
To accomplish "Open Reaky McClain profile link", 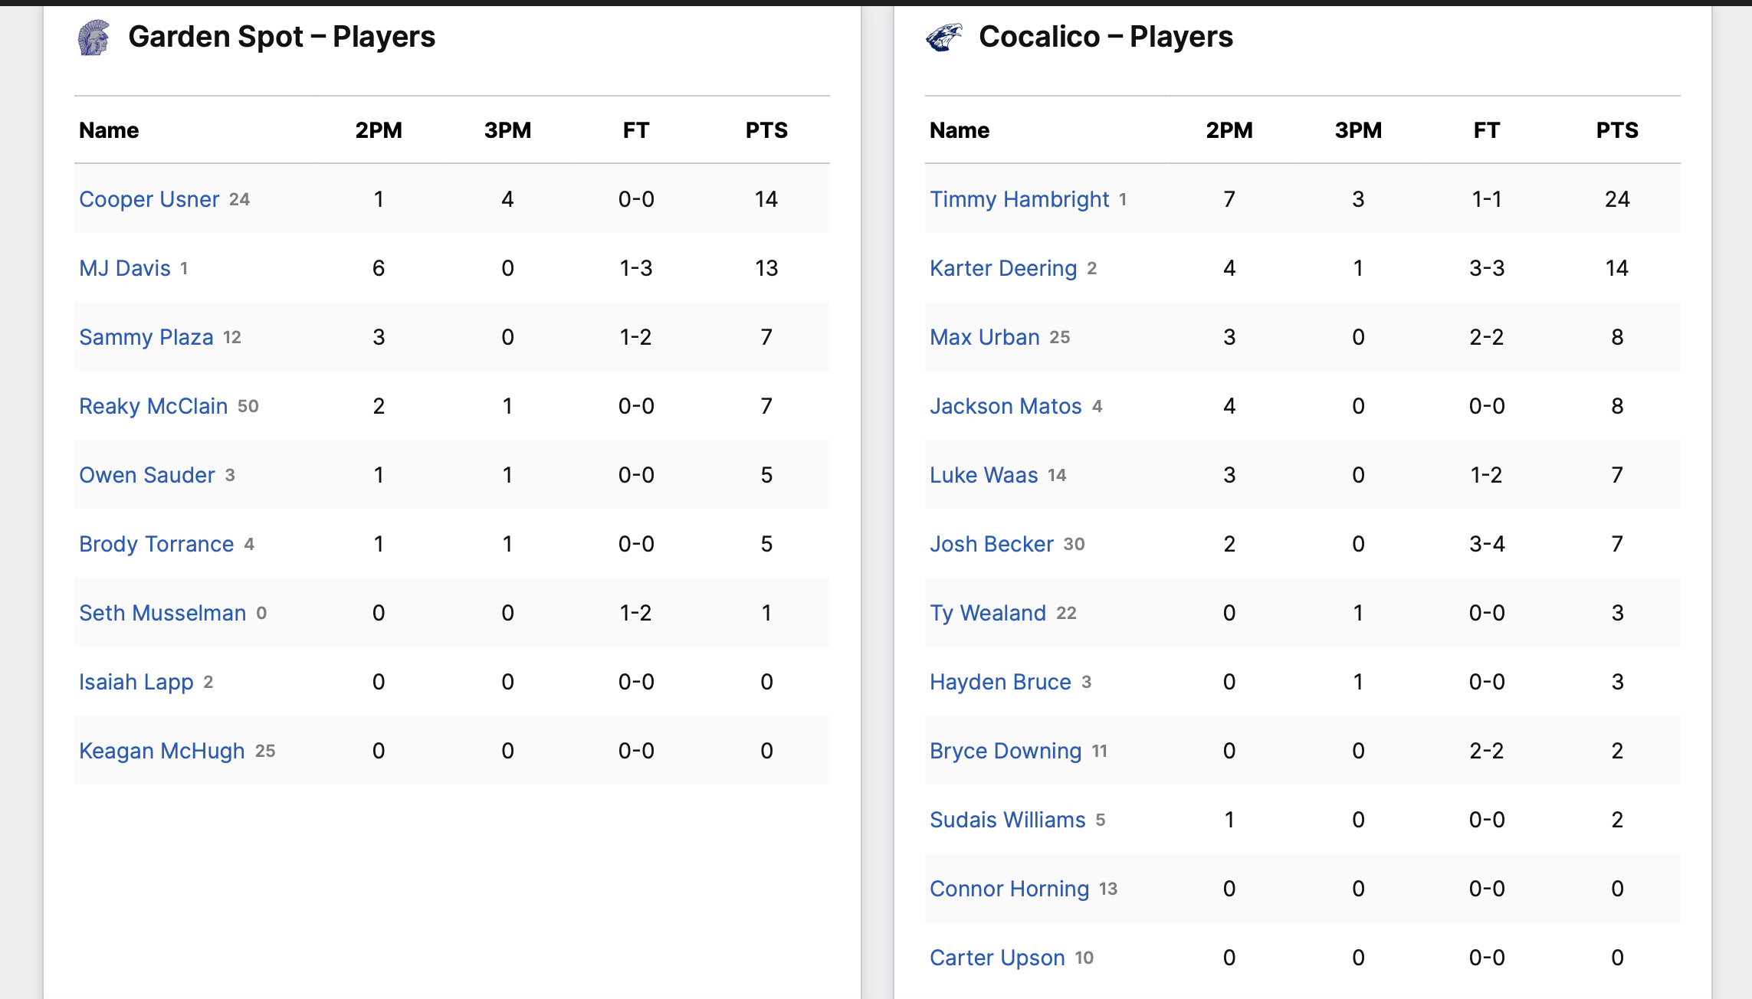I will pyautogui.click(x=153, y=406).
